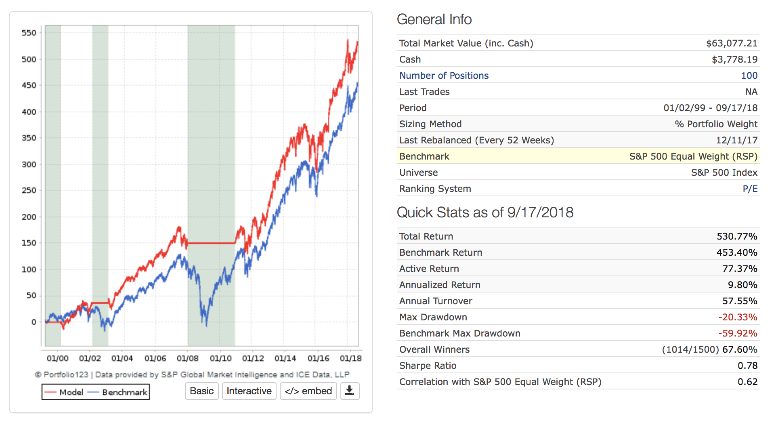The width and height of the screenshot is (776, 425).
Task: Click the blue Benchmark line marker in legend
Action: click(x=93, y=392)
